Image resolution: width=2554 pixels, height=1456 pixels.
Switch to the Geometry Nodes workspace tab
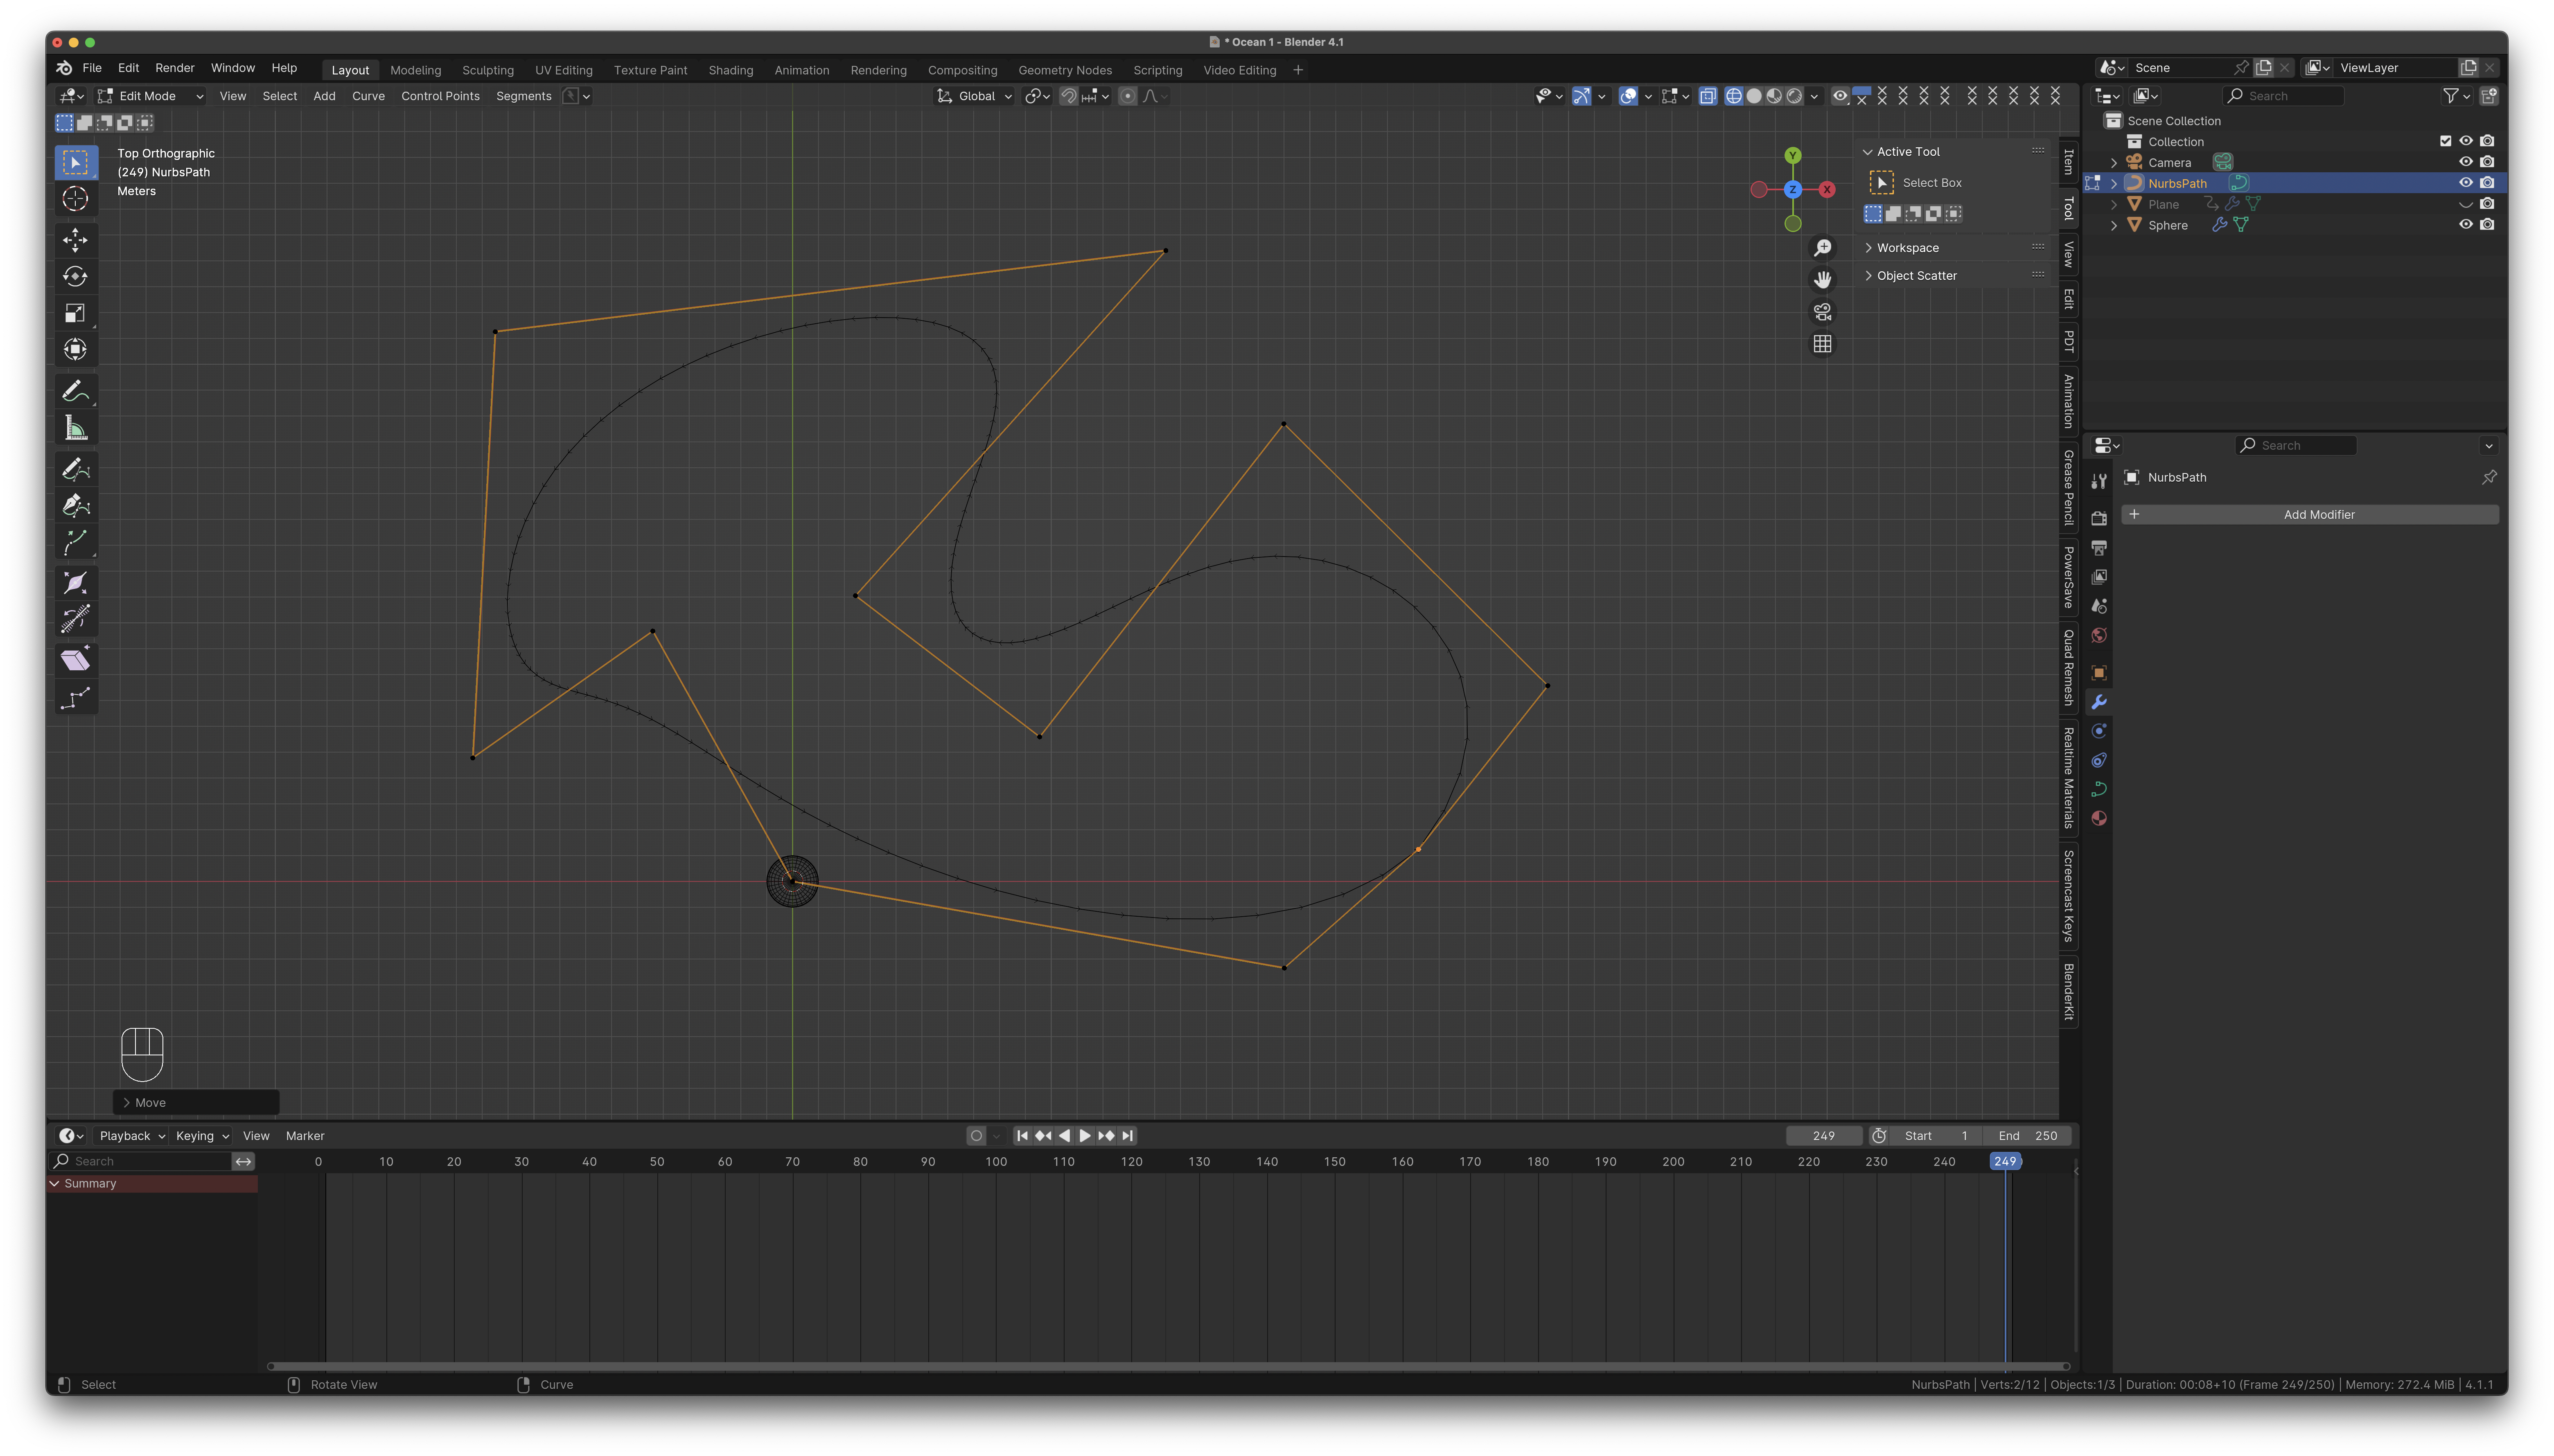point(1065,70)
